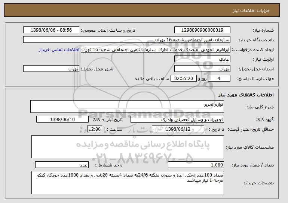288x203 pixels.
Task: Click the توضیحات خریدار text area
Action: [x=128, y=183]
